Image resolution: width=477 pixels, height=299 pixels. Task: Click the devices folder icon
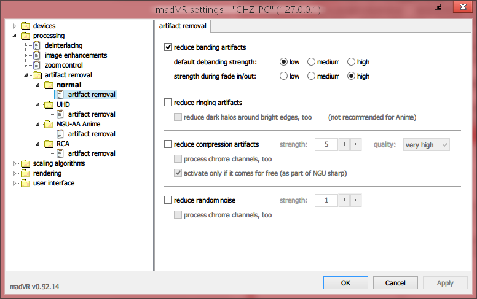tap(26, 26)
